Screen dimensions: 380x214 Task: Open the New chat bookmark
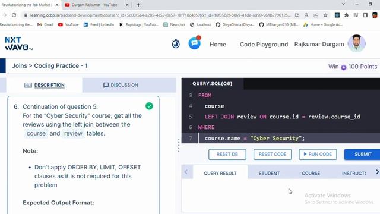click(174, 24)
